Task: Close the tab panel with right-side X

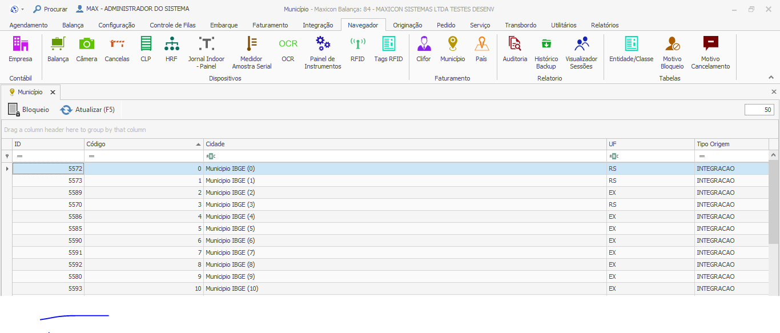Action: pyautogui.click(x=774, y=91)
